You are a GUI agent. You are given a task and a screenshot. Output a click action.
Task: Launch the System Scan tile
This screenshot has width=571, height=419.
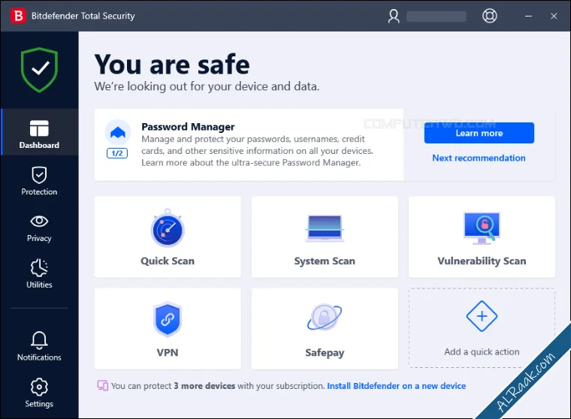(x=325, y=237)
